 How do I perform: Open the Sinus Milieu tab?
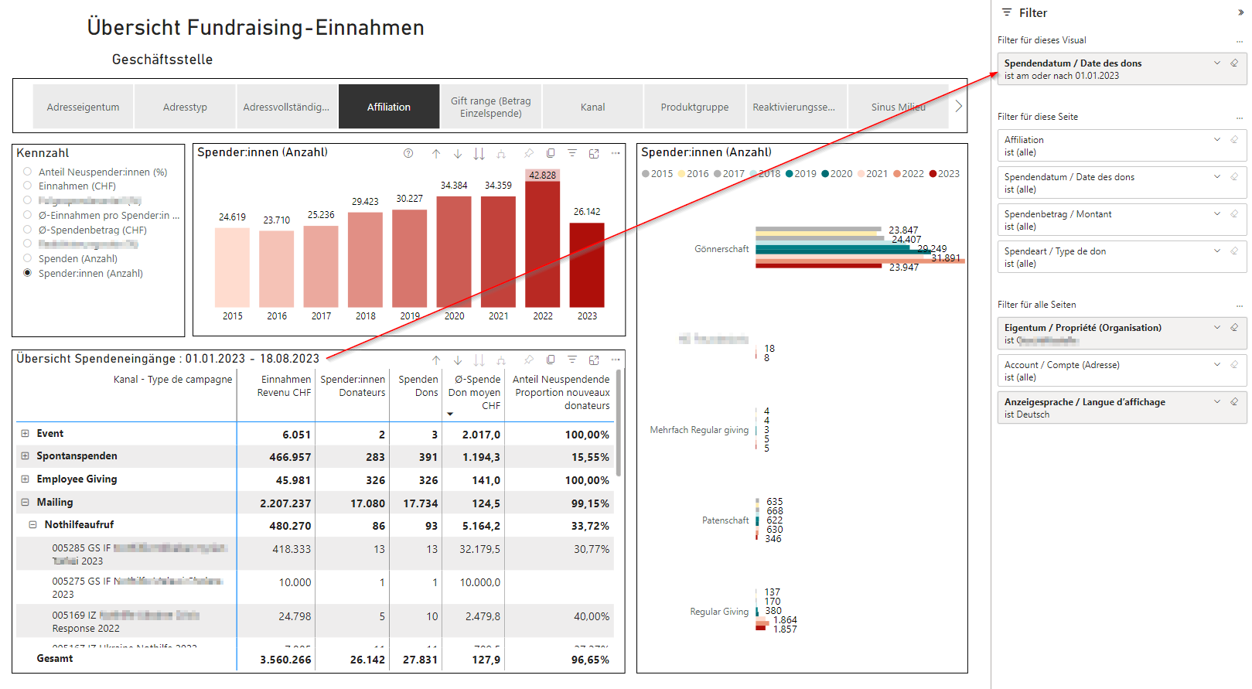898,107
